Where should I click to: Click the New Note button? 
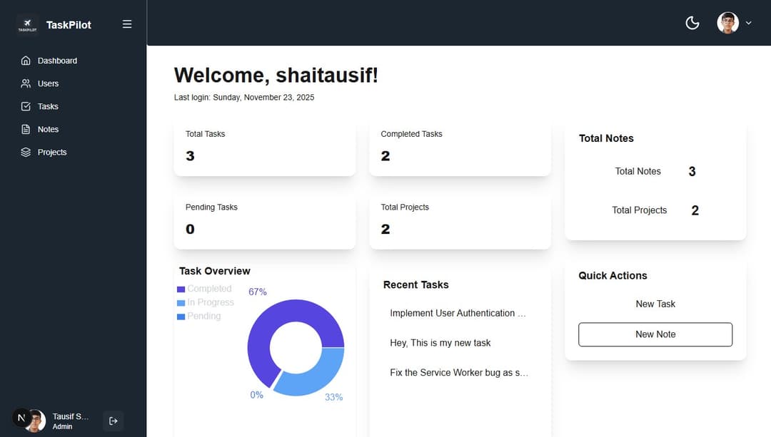click(655, 334)
